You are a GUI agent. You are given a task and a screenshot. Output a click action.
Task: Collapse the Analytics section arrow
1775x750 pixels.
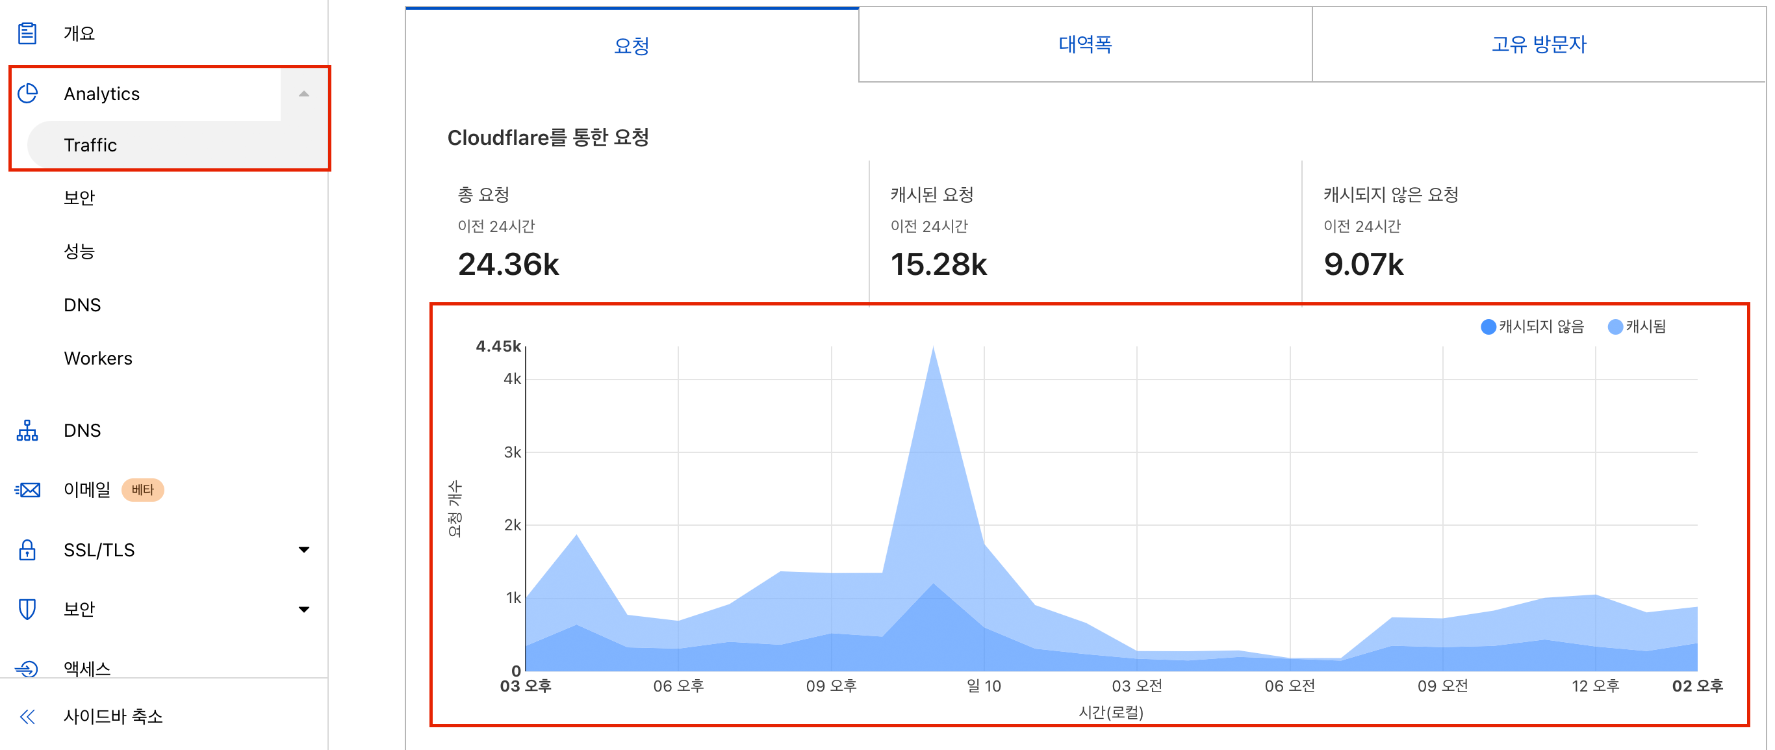(x=304, y=94)
